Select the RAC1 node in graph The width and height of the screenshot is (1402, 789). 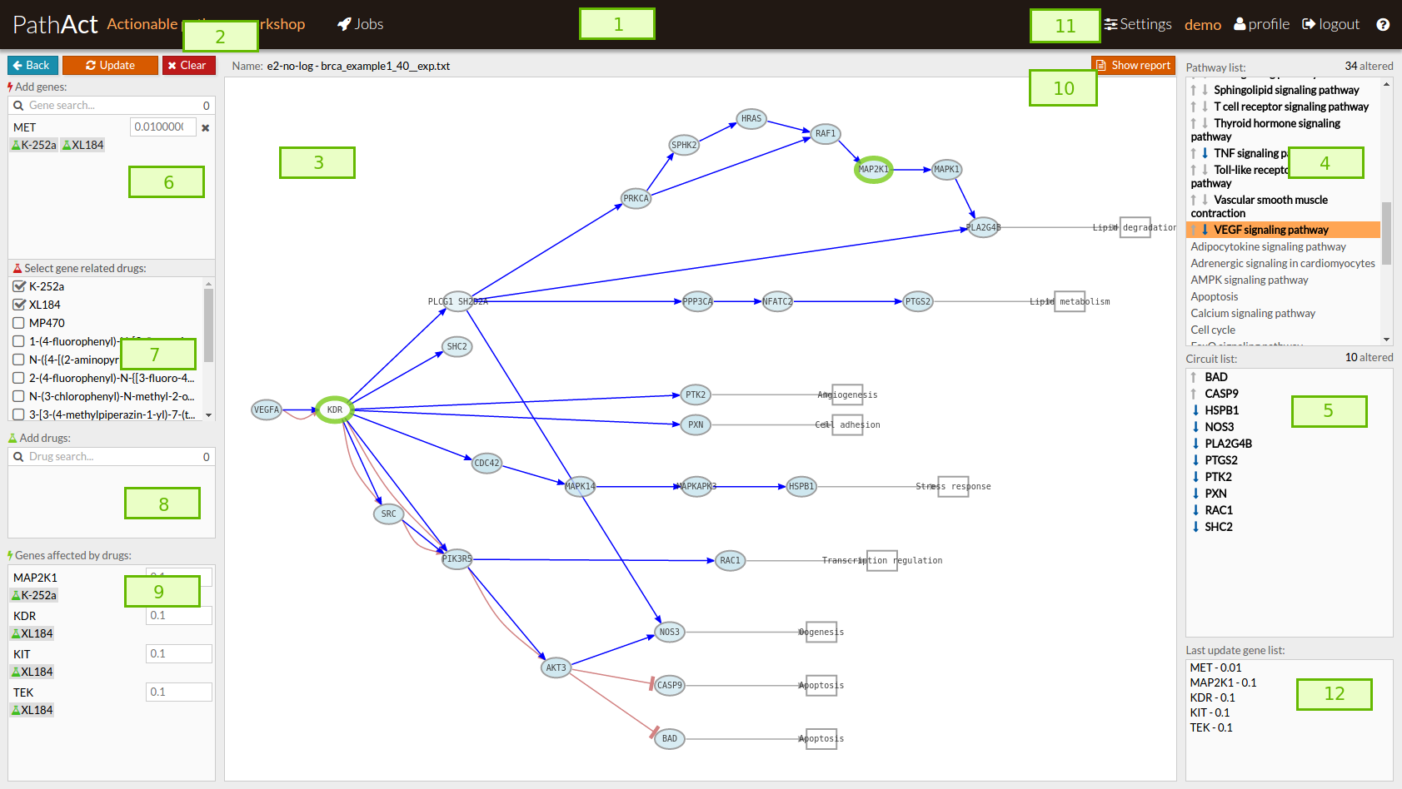click(731, 560)
